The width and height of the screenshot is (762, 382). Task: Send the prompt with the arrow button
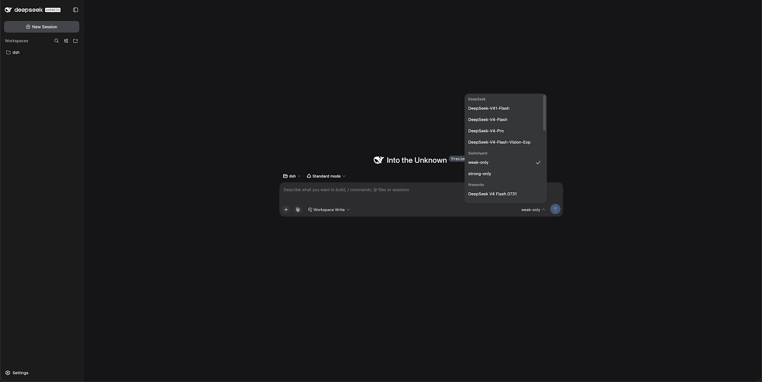(x=555, y=209)
